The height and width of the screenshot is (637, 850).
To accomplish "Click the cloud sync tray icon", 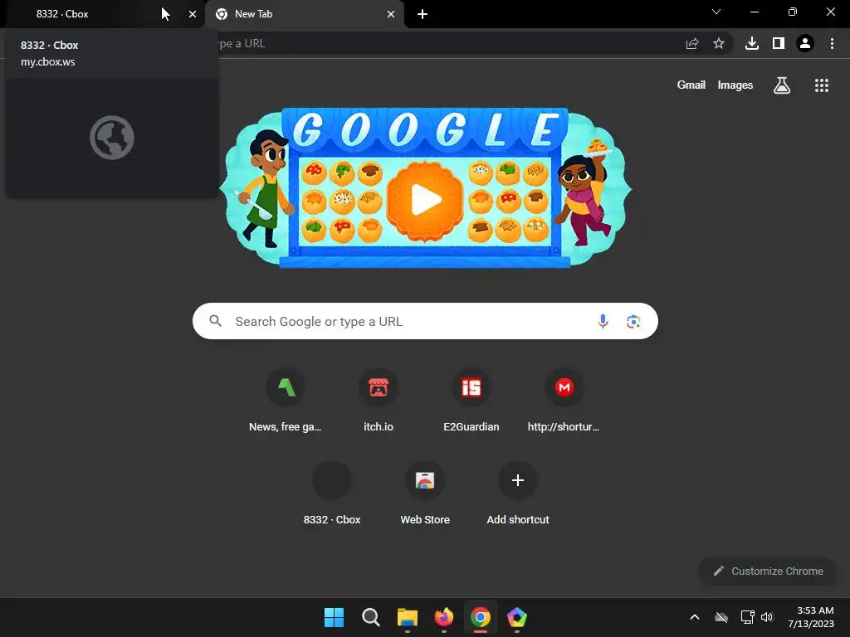I will [721, 617].
